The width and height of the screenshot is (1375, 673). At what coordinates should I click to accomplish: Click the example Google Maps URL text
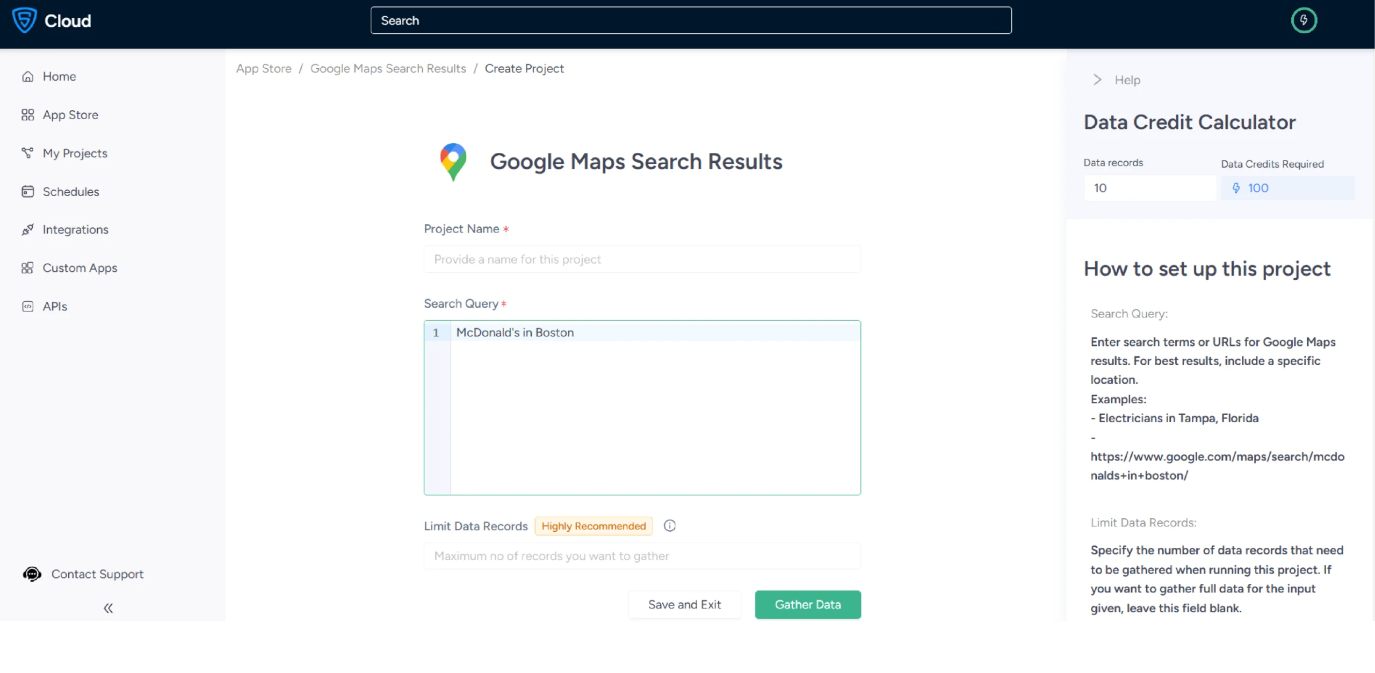[1217, 466]
